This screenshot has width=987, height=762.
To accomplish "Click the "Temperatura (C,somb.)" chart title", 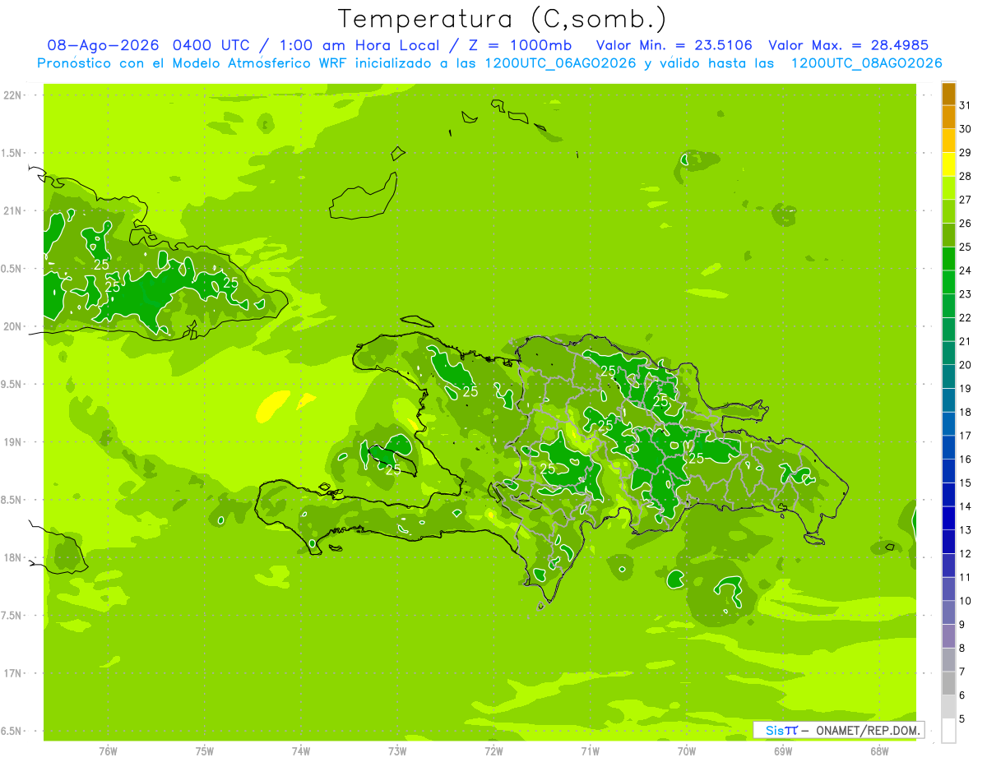I will pos(502,19).
